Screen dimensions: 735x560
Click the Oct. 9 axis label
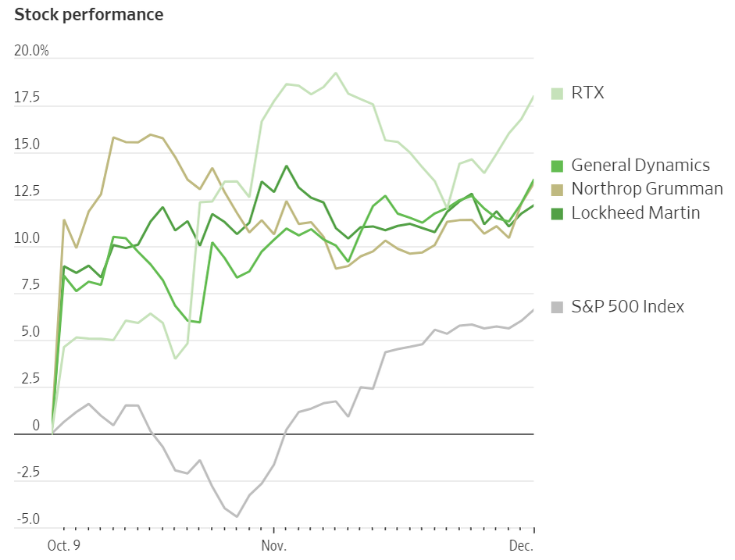pos(64,545)
